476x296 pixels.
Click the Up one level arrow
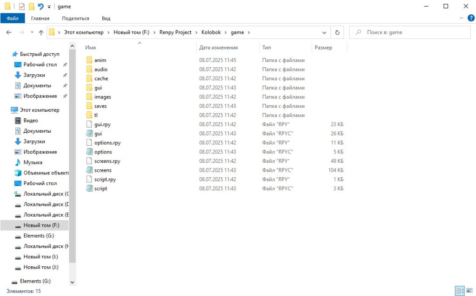(41, 32)
